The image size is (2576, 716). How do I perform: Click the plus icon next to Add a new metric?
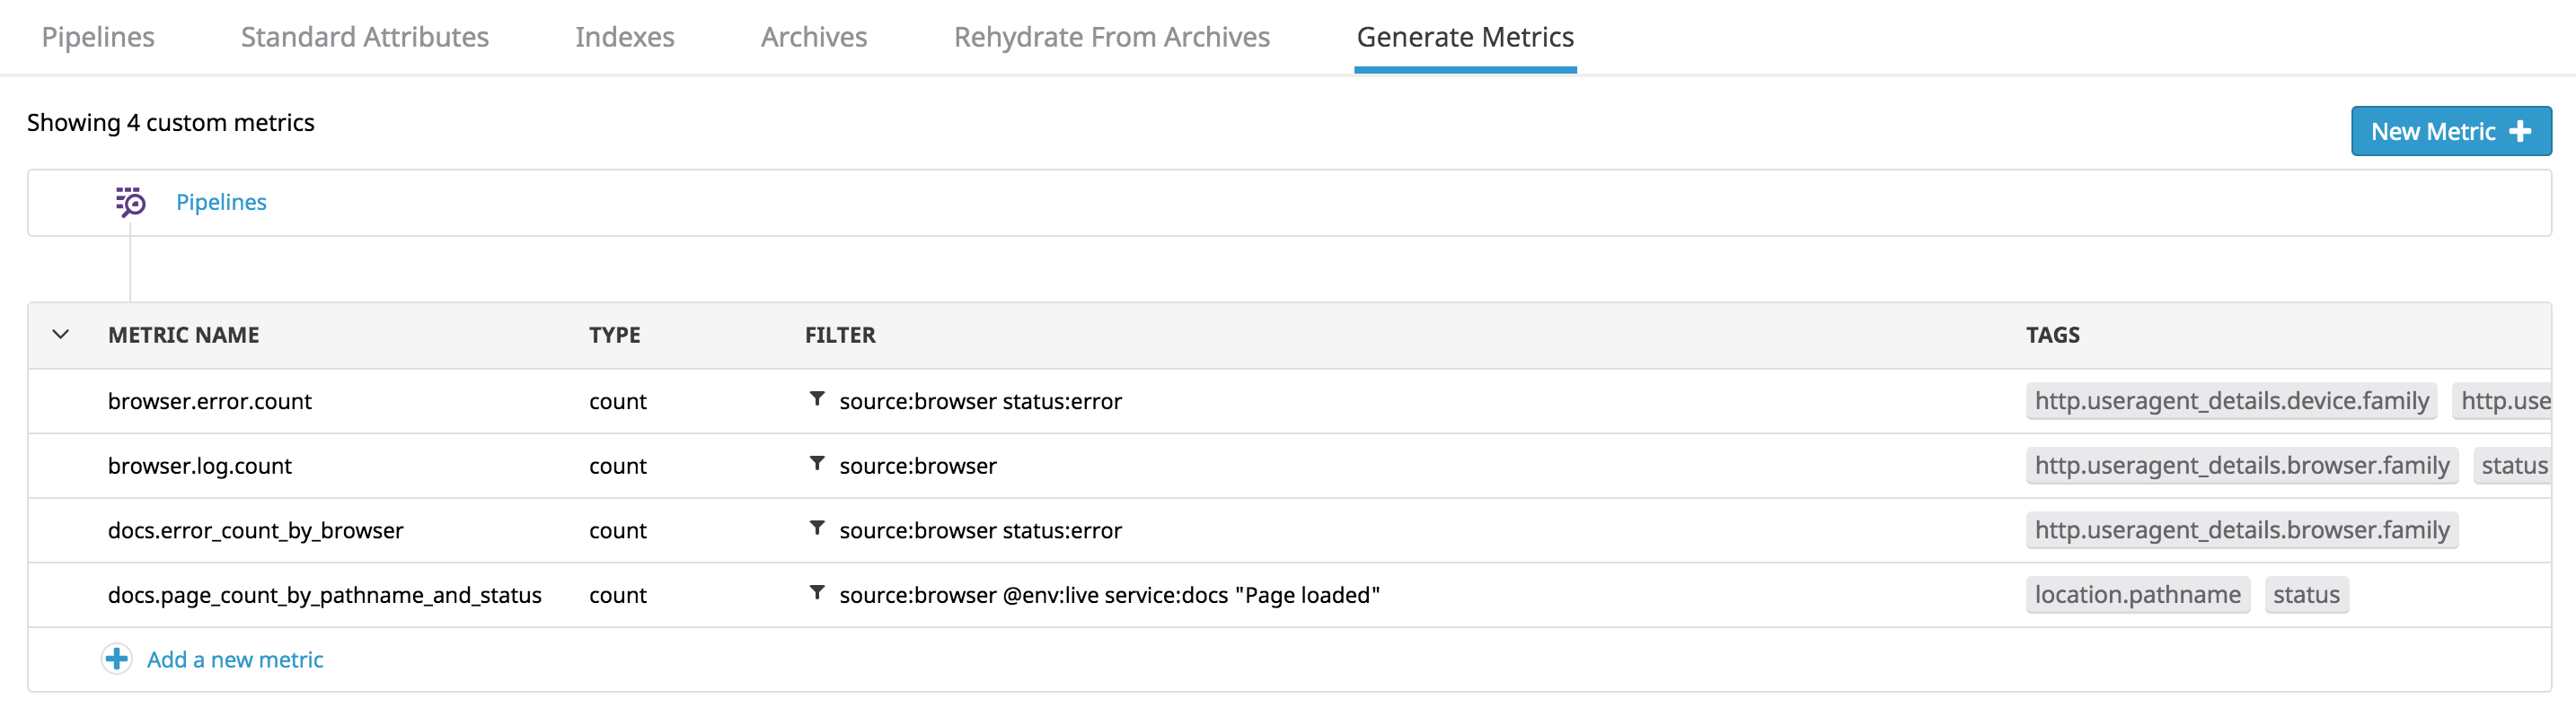click(116, 659)
